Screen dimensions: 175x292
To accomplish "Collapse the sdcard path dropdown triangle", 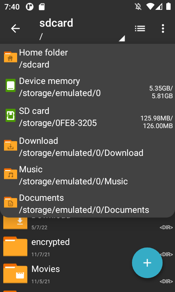I will click(122, 38).
